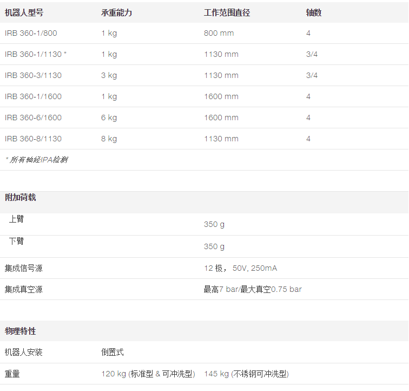Select the IRB 360-8/1130 model cell

tap(33, 139)
